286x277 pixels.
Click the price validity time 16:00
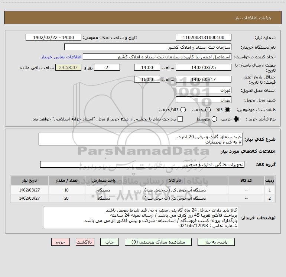(x=147, y=79)
